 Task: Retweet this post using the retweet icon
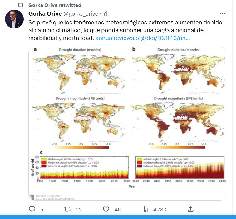67,209
